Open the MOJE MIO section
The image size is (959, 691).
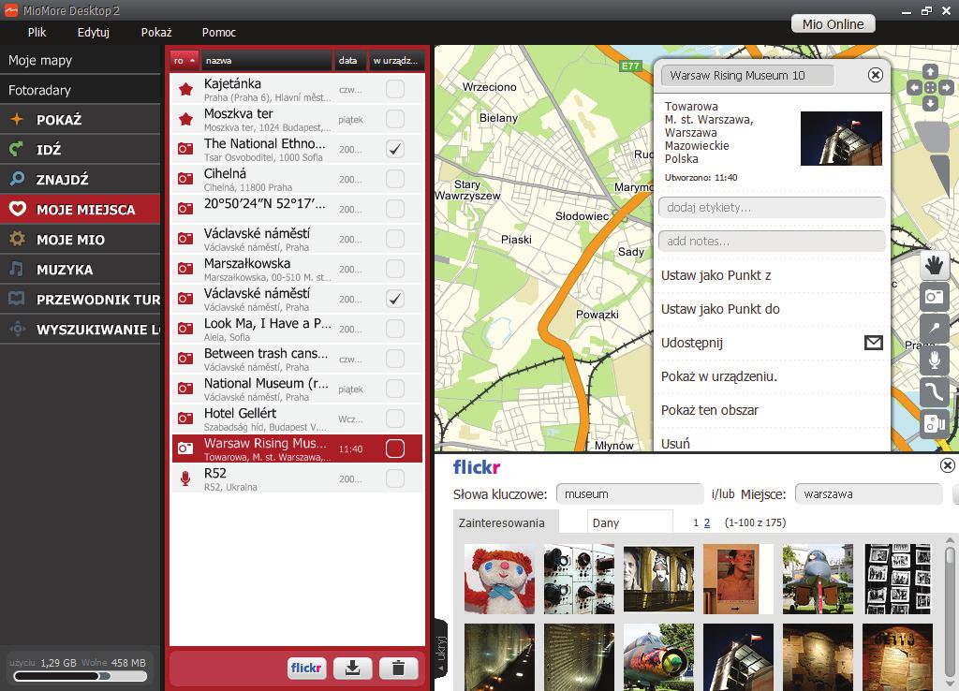pyautogui.click(x=81, y=240)
